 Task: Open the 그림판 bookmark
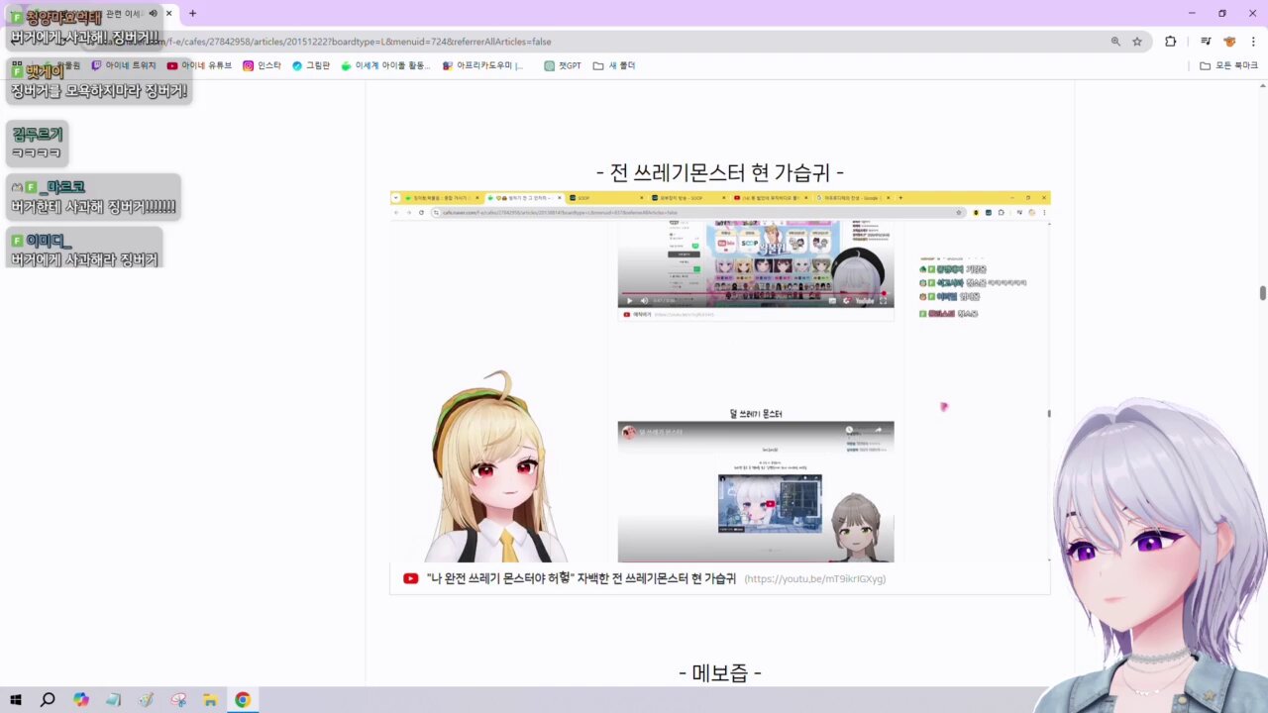click(x=310, y=65)
